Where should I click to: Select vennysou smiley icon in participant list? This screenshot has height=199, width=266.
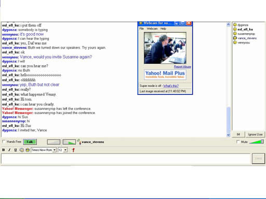pyautogui.click(x=235, y=42)
